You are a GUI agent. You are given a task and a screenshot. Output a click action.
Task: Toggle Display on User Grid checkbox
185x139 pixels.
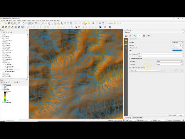(x=130, y=58)
